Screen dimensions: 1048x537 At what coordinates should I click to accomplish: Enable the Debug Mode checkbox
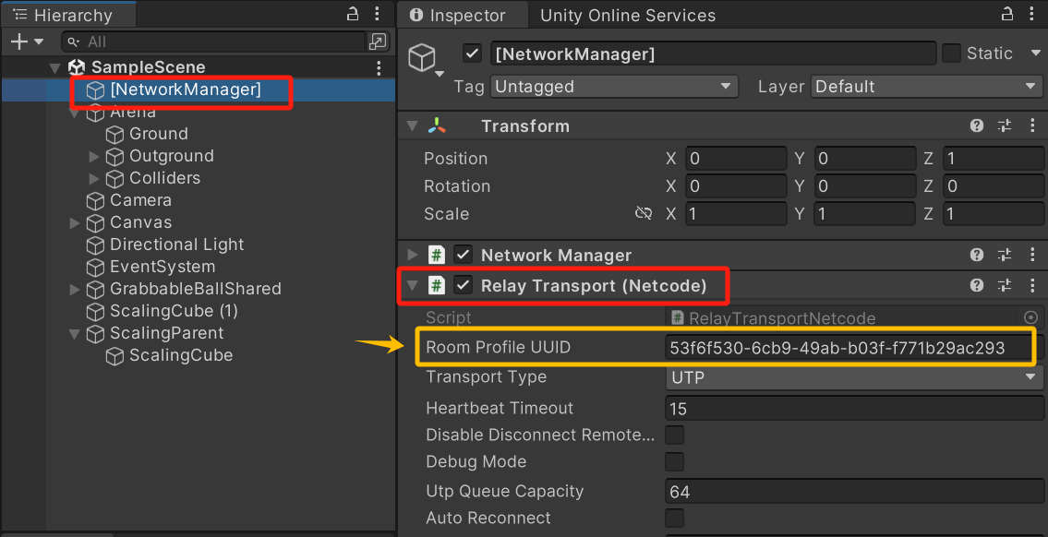pyautogui.click(x=675, y=462)
